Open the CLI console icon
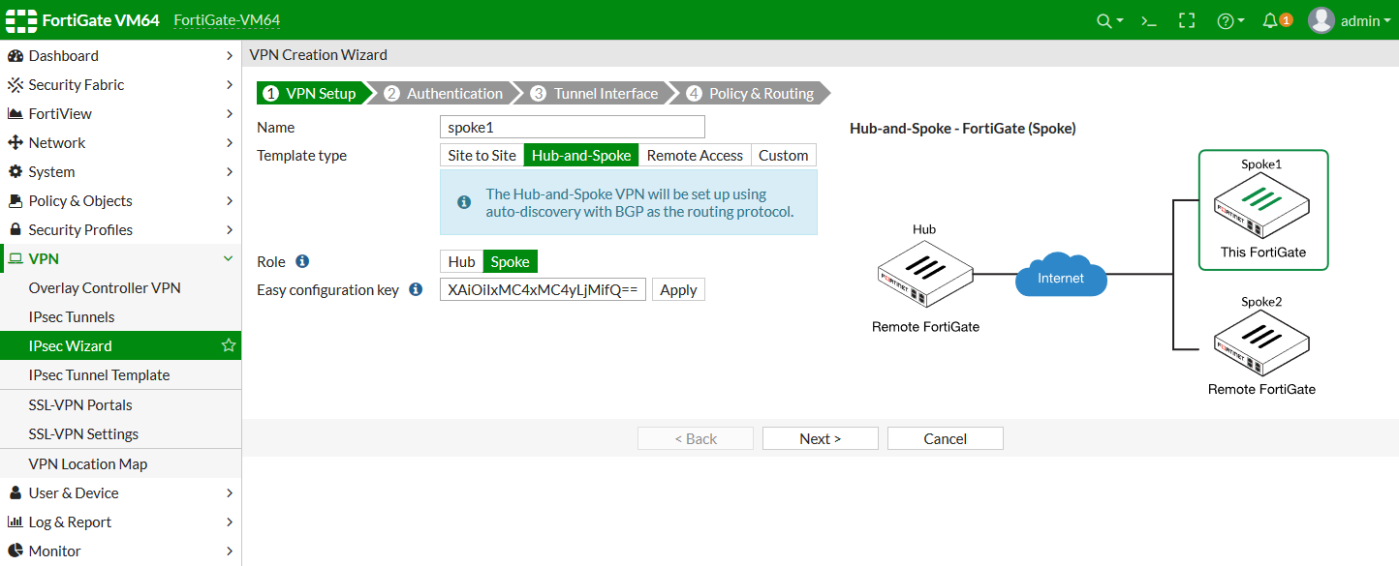 pos(1149,20)
